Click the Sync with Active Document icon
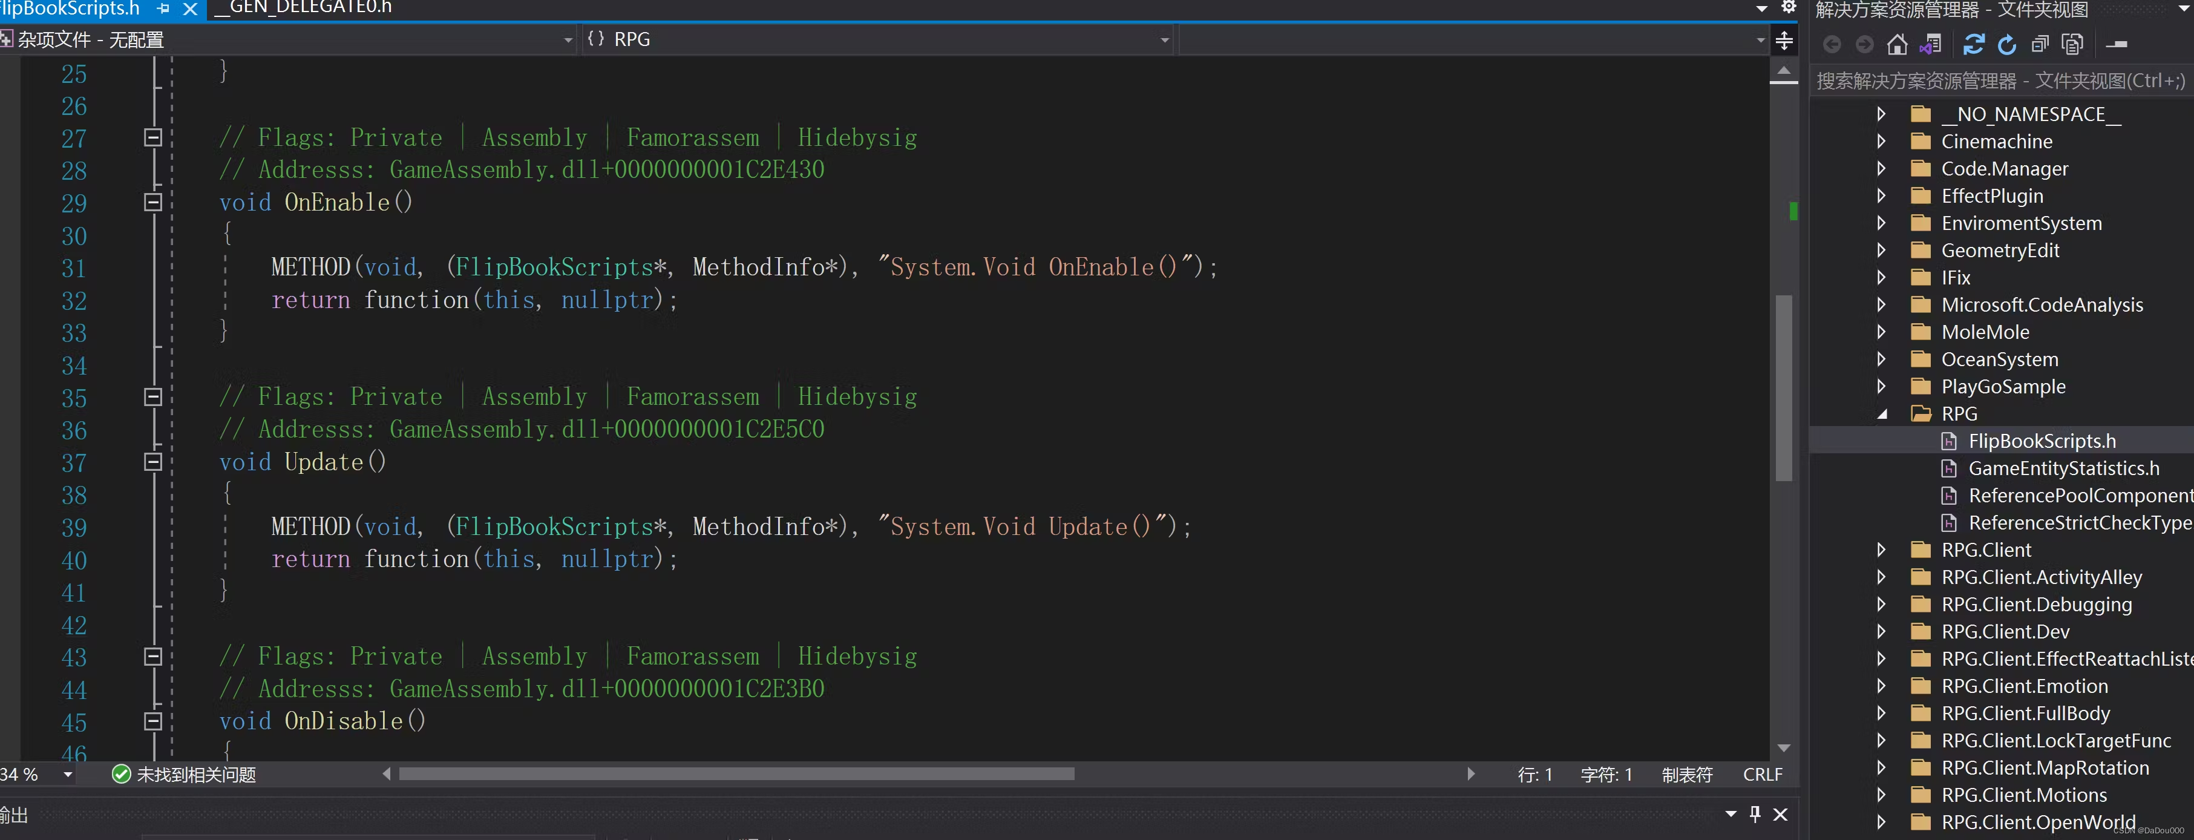Screen dimensions: 2194x840 pos(1973,44)
